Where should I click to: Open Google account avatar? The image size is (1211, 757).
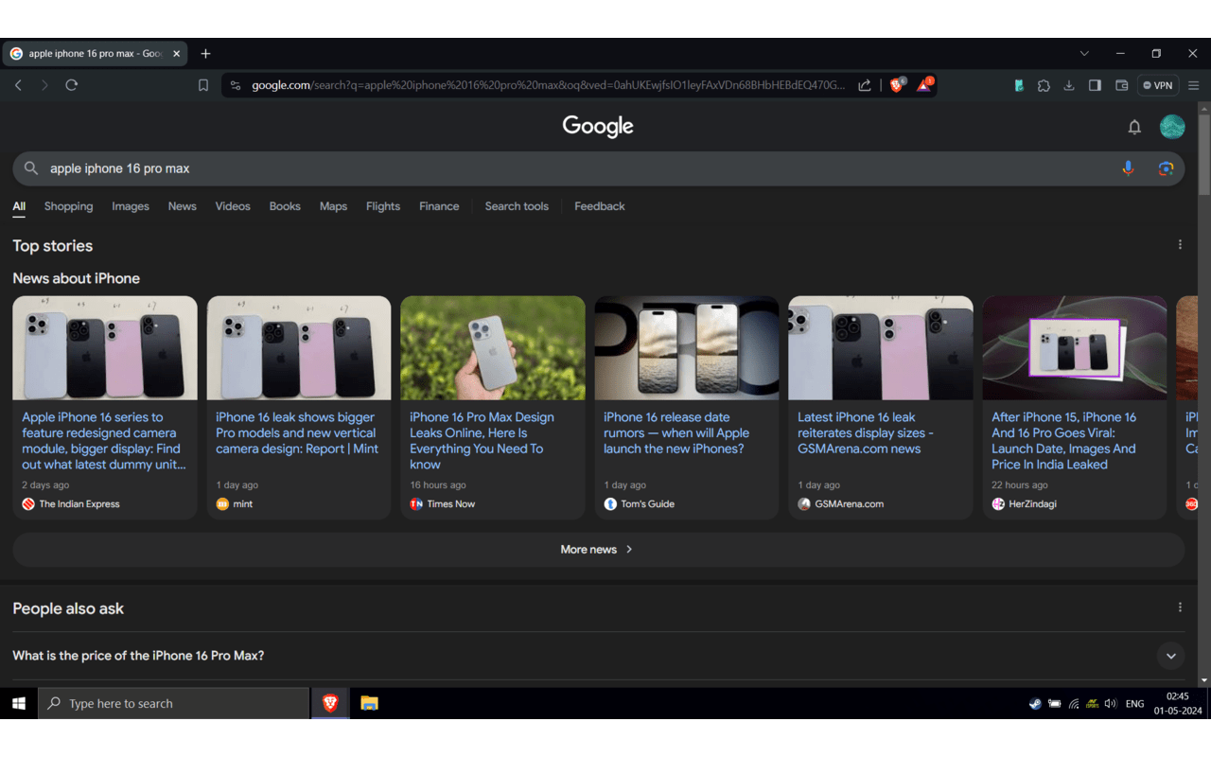click(1172, 127)
